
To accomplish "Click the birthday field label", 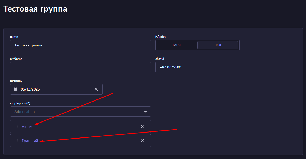I will [x=16, y=81].
